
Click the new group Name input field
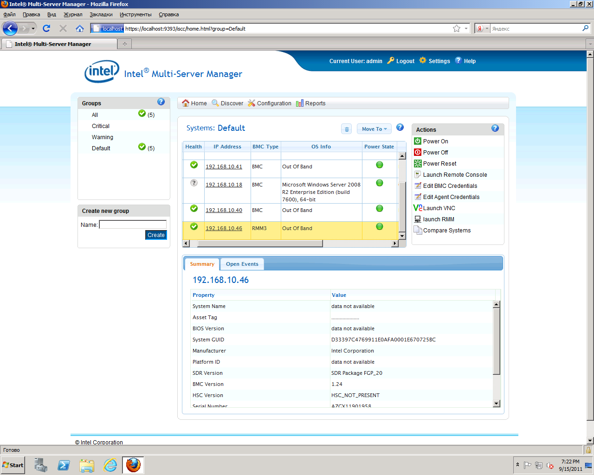[x=133, y=225]
